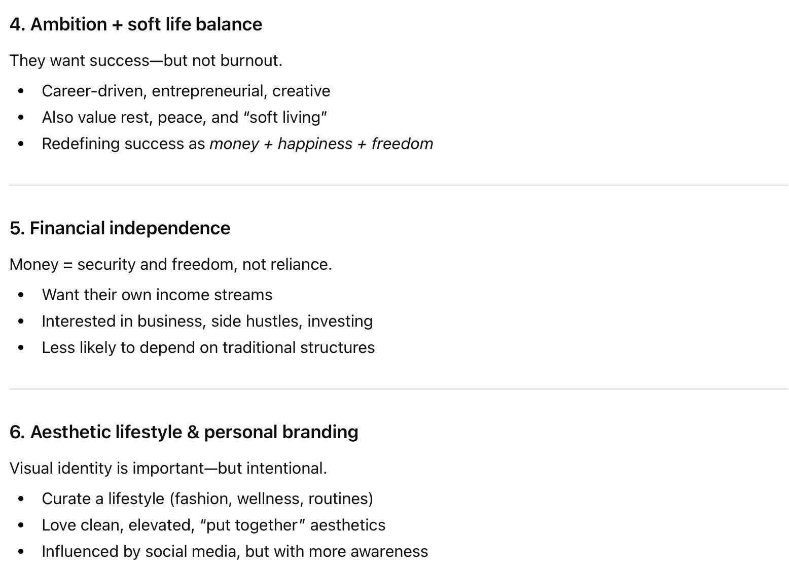Click the divider line above Financial independence
Screen dimensions: 789x566
click(x=398, y=185)
